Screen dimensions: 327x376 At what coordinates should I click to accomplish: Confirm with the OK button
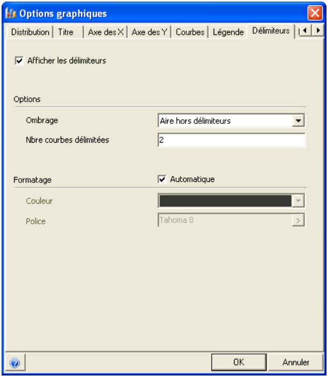(x=238, y=362)
